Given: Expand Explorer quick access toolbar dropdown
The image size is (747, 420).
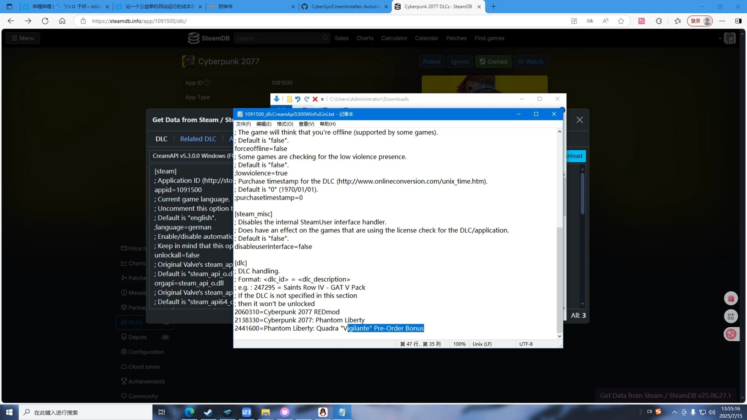Looking at the screenshot, I should point(322,99).
